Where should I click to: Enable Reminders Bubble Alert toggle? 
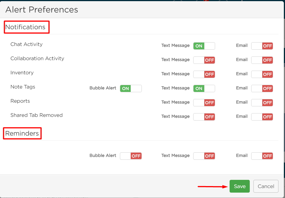coord(131,156)
